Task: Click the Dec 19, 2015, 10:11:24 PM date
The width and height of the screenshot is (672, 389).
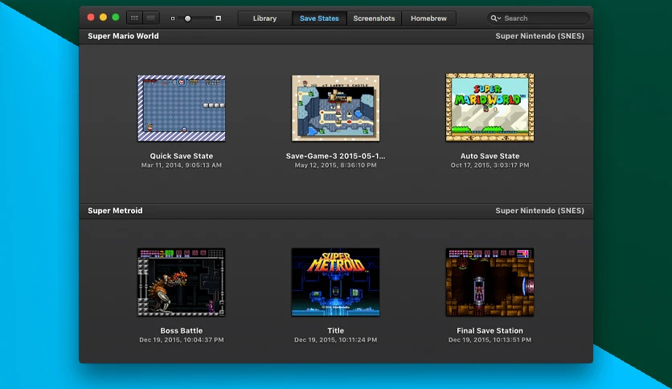Action: [335, 340]
